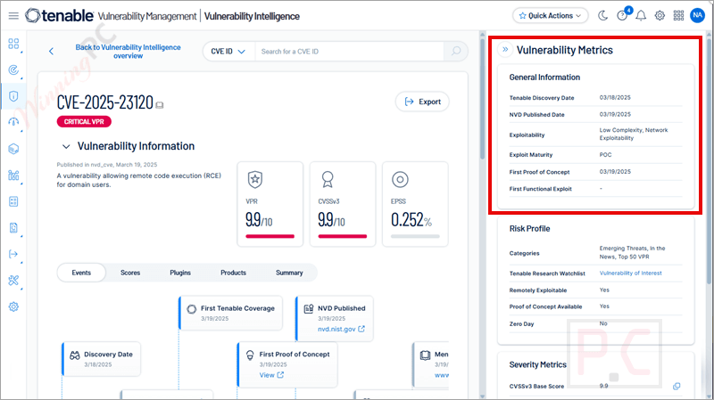714x400 pixels.
Task: Switch to the Scores tab
Action: tap(130, 273)
